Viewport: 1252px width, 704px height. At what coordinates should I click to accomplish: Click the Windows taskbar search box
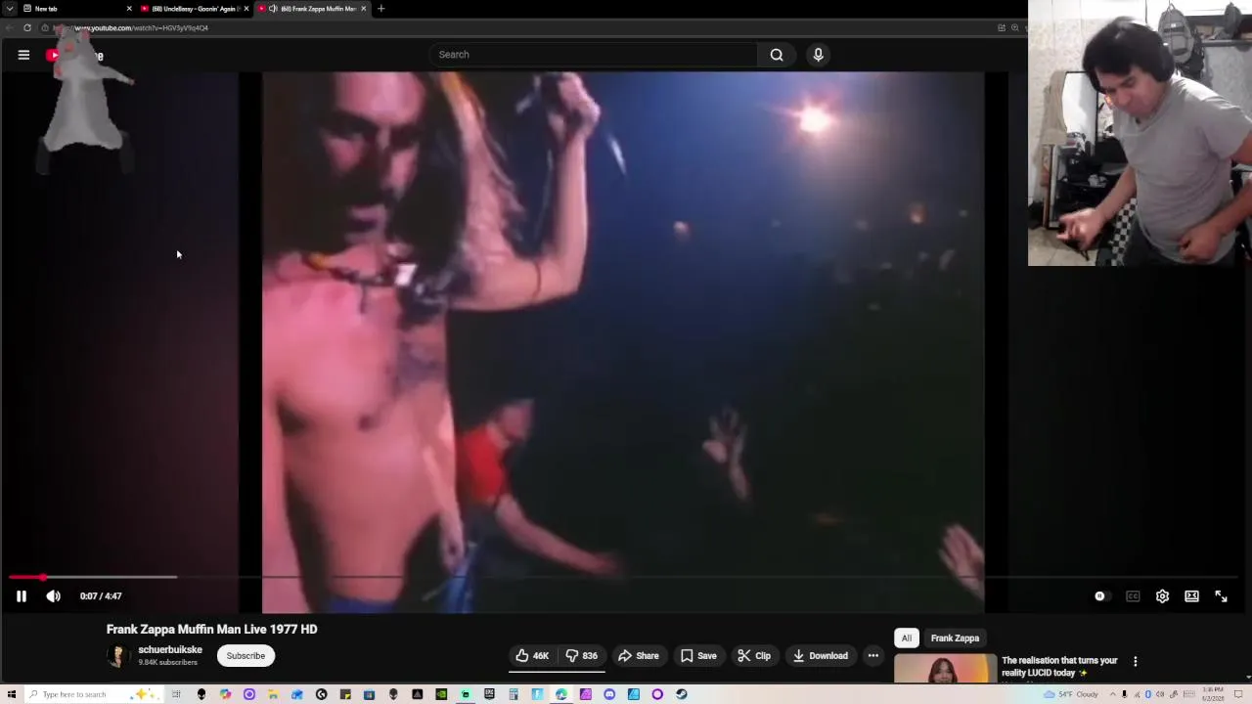pyautogui.click(x=93, y=694)
